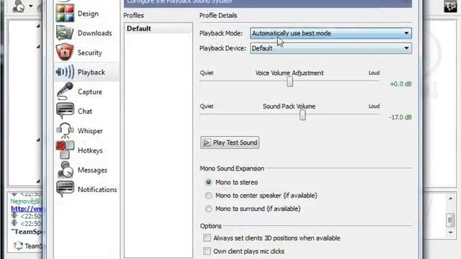The image size is (461, 259).
Task: Go to Design settings category
Action: 88,14
